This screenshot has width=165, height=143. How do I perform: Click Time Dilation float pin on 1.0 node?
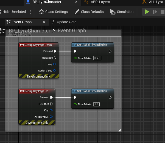tap(75, 104)
